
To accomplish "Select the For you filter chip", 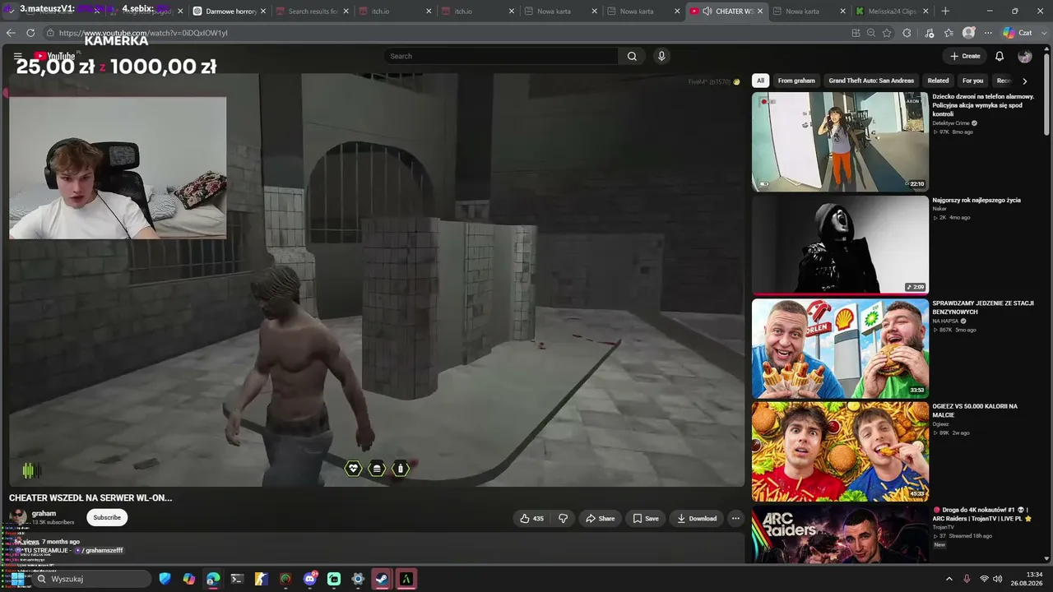I will [x=972, y=81].
